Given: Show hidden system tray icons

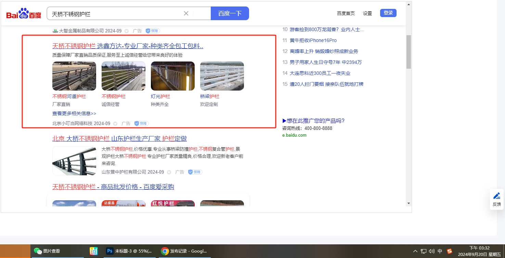Looking at the screenshot, I should [415, 251].
